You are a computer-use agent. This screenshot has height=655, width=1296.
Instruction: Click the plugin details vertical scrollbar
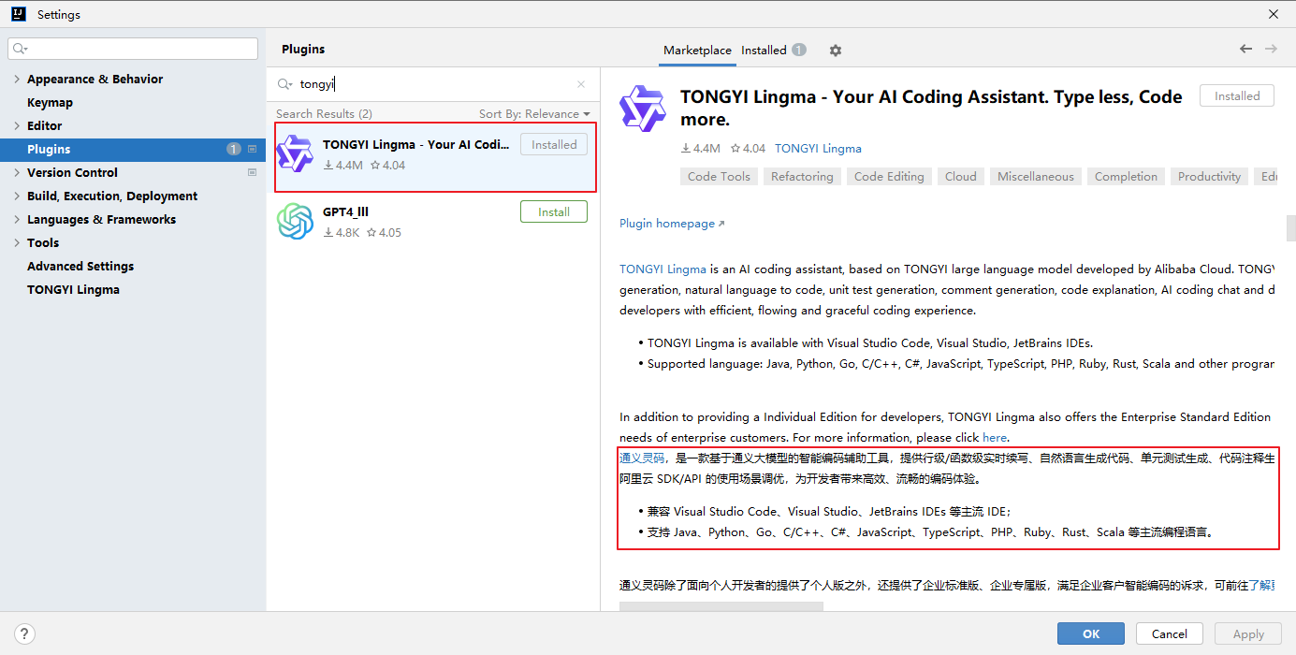[x=1290, y=228]
